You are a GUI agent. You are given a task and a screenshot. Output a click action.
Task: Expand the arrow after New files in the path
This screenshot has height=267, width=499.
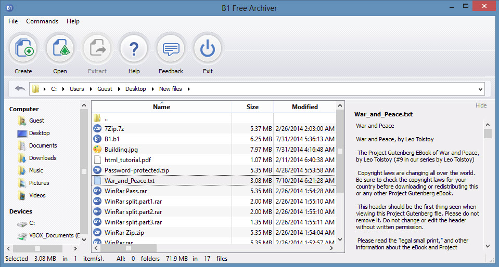pyautogui.click(x=189, y=89)
